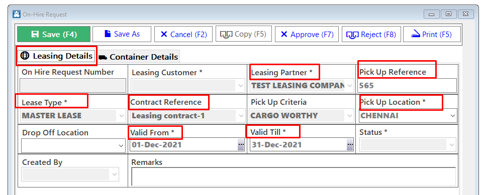Open the Valid Till date picker button
This screenshot has height=195, width=482.
pos(350,144)
